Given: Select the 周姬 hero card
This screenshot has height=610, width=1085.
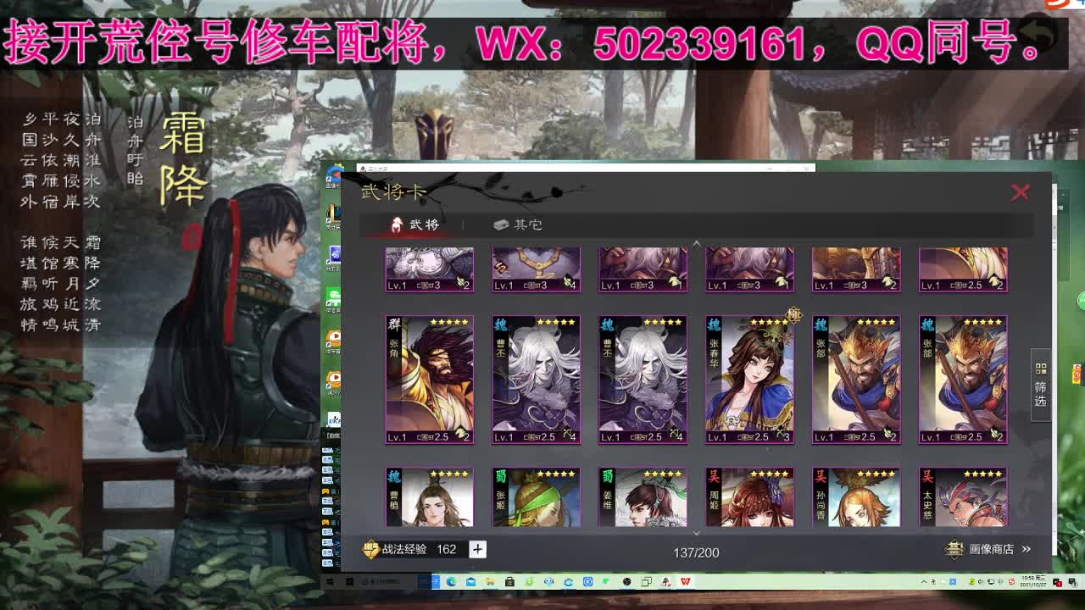Looking at the screenshot, I should point(750,497).
